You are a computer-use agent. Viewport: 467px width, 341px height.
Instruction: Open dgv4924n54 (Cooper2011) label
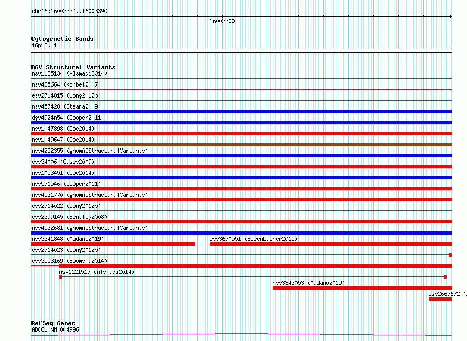(68, 118)
